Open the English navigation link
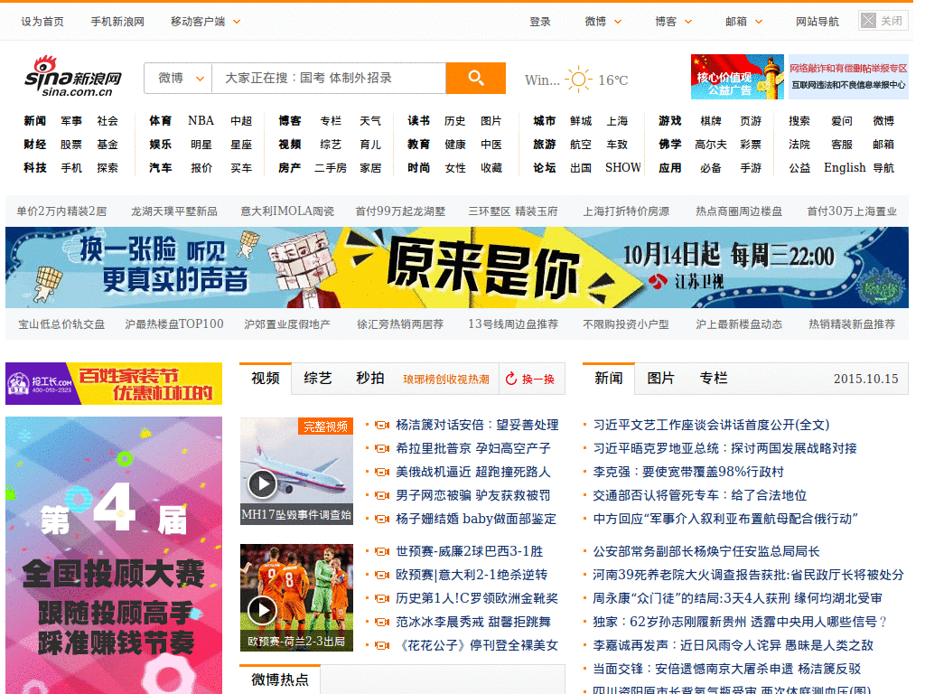This screenshot has height=694, width=925. point(845,167)
